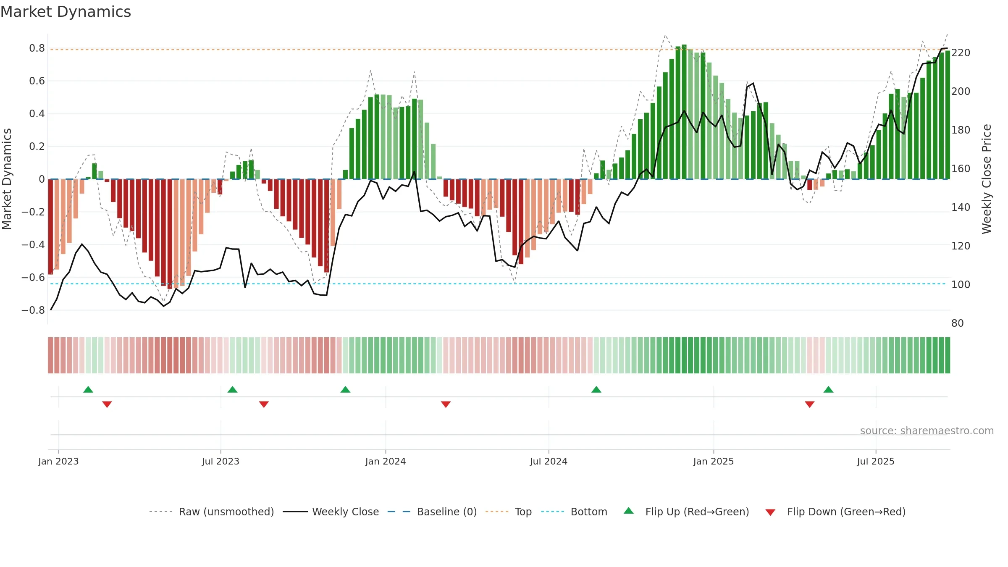The image size is (1008, 567).
Task: Toggle the Baseline (0) legend entry
Action: (x=432, y=512)
